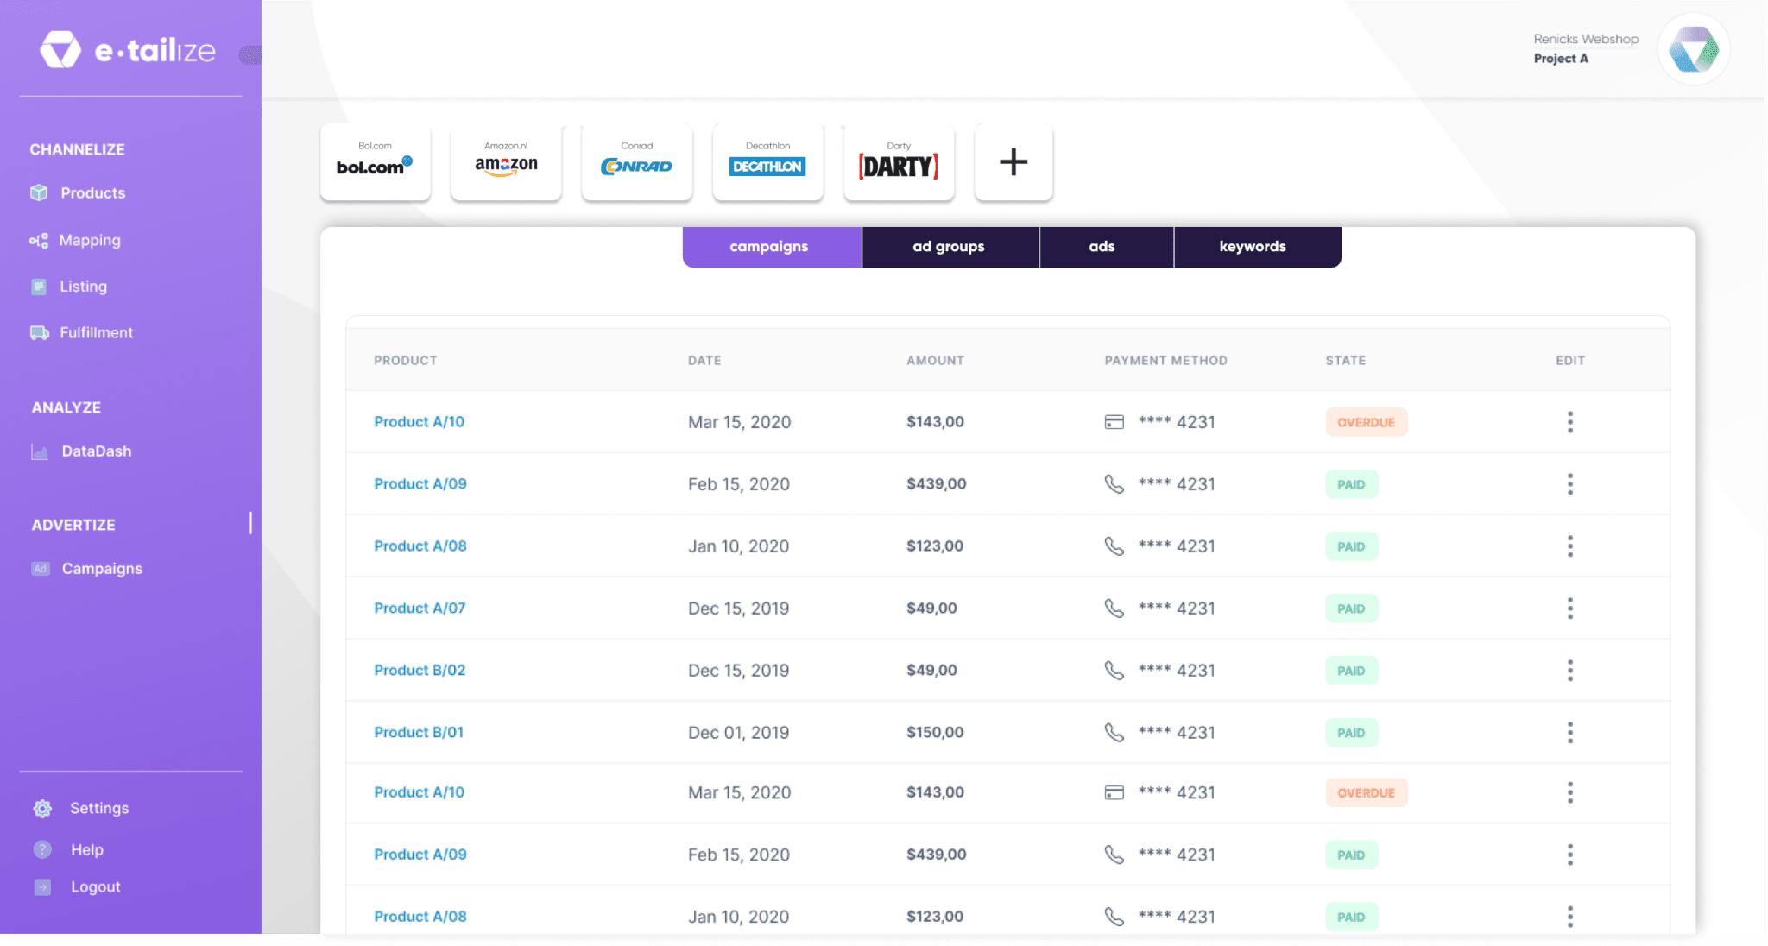Log out via the Logout icon
The width and height of the screenshot is (1768, 946).
[x=42, y=887]
